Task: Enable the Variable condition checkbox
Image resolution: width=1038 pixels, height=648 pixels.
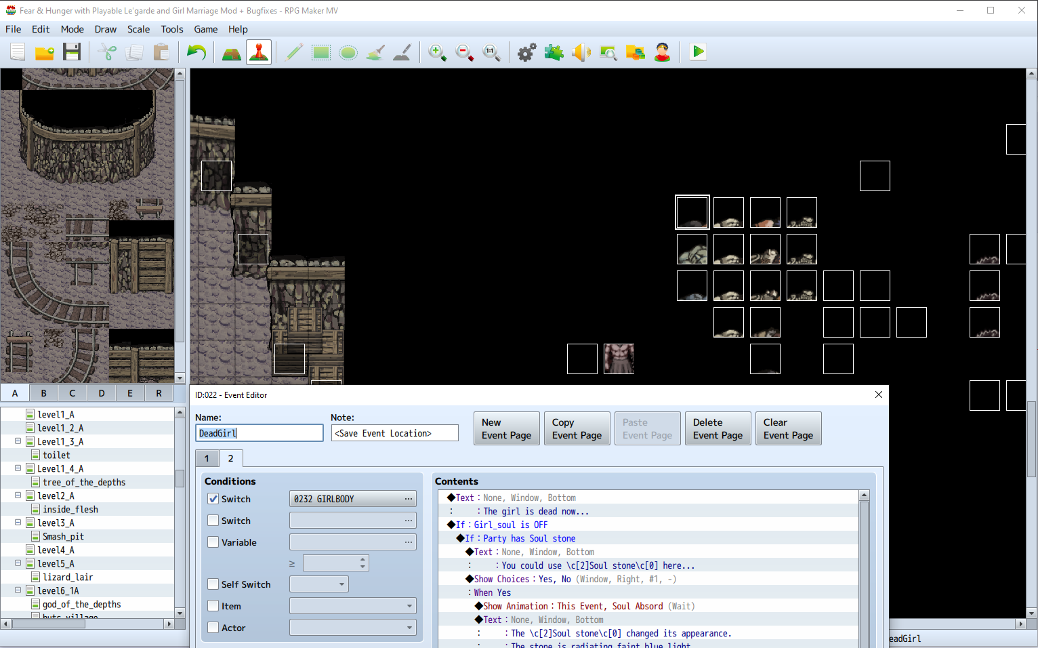Action: coord(213,542)
